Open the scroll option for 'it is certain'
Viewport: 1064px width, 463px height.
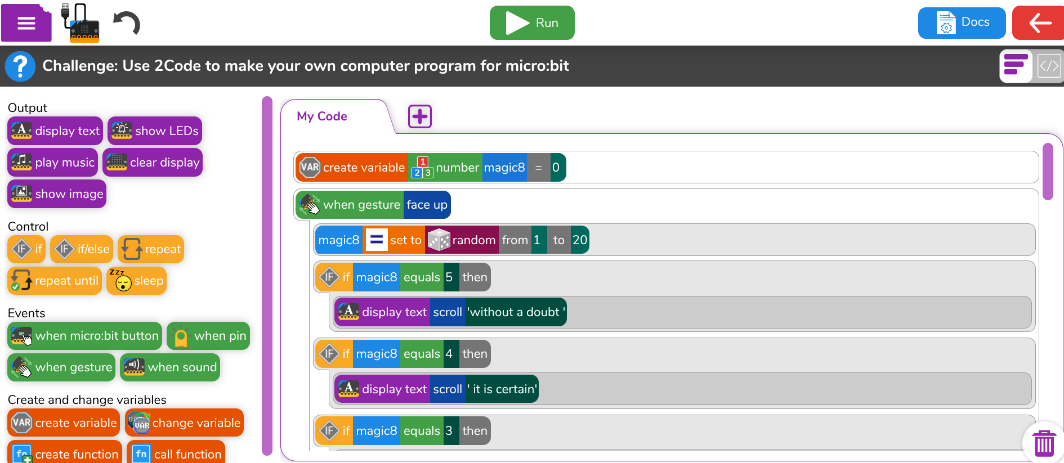click(x=448, y=389)
